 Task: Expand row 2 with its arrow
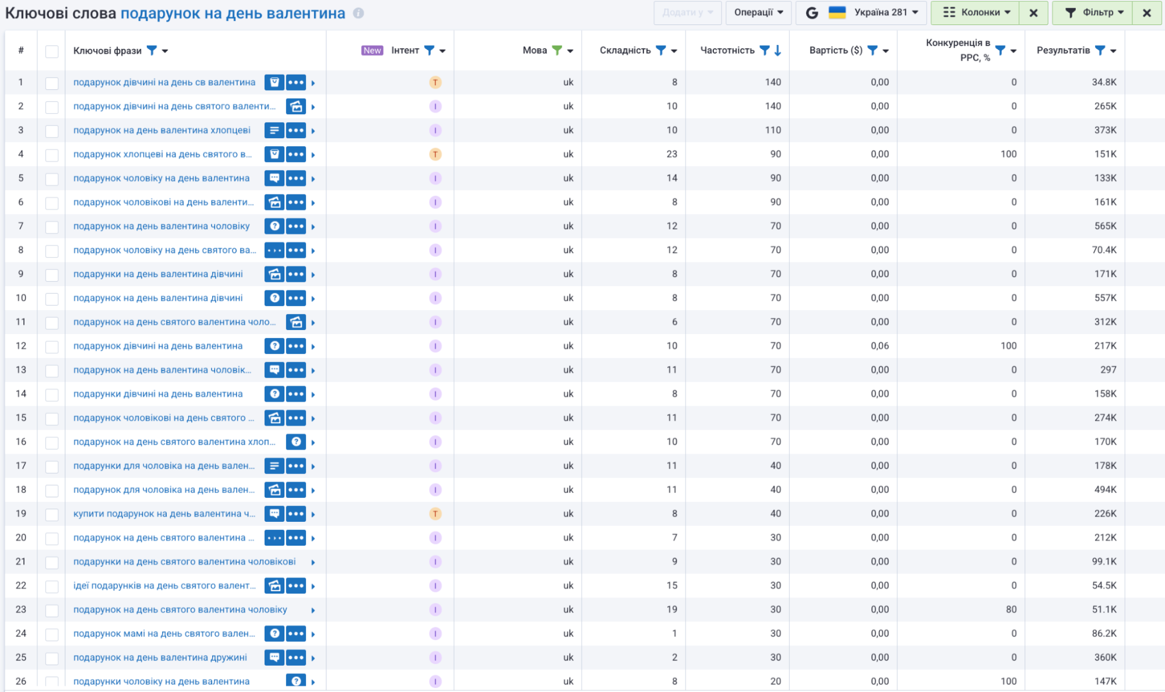313,107
